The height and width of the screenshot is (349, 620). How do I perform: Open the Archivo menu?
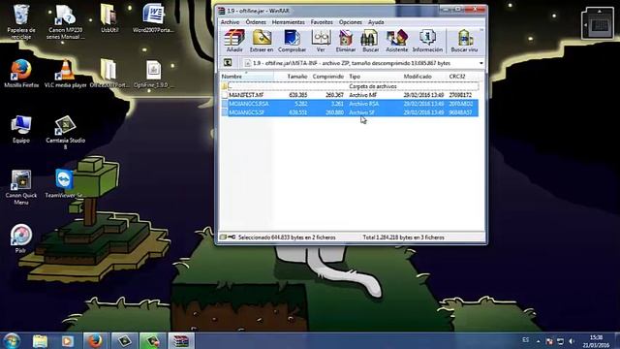(230, 22)
